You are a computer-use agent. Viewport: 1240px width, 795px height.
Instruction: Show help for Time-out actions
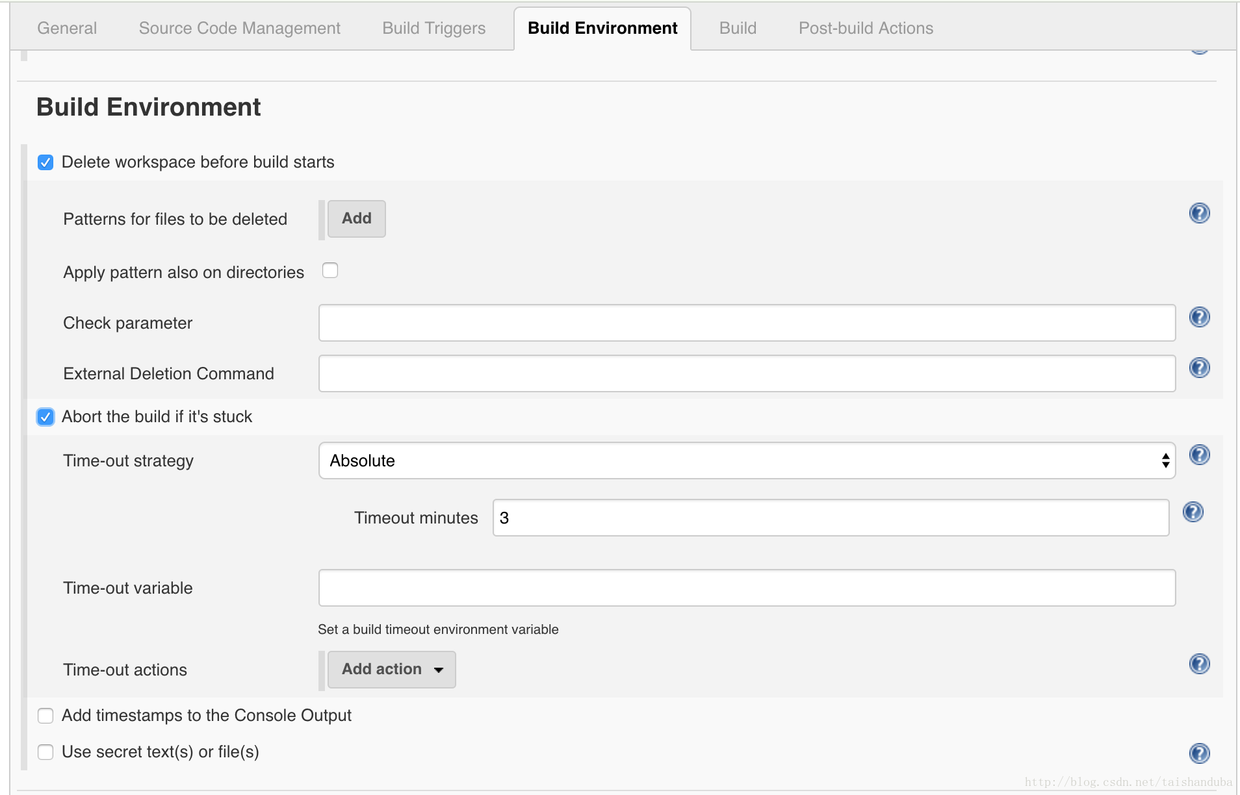[x=1199, y=664]
